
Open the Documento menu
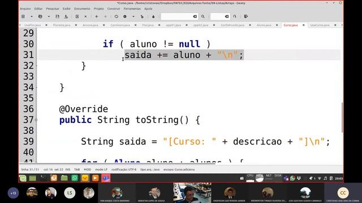point(82,9)
